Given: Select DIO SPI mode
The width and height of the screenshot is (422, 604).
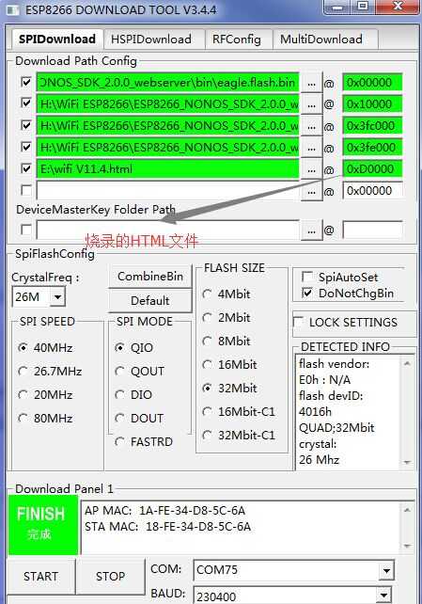Looking at the screenshot, I should point(133,395).
